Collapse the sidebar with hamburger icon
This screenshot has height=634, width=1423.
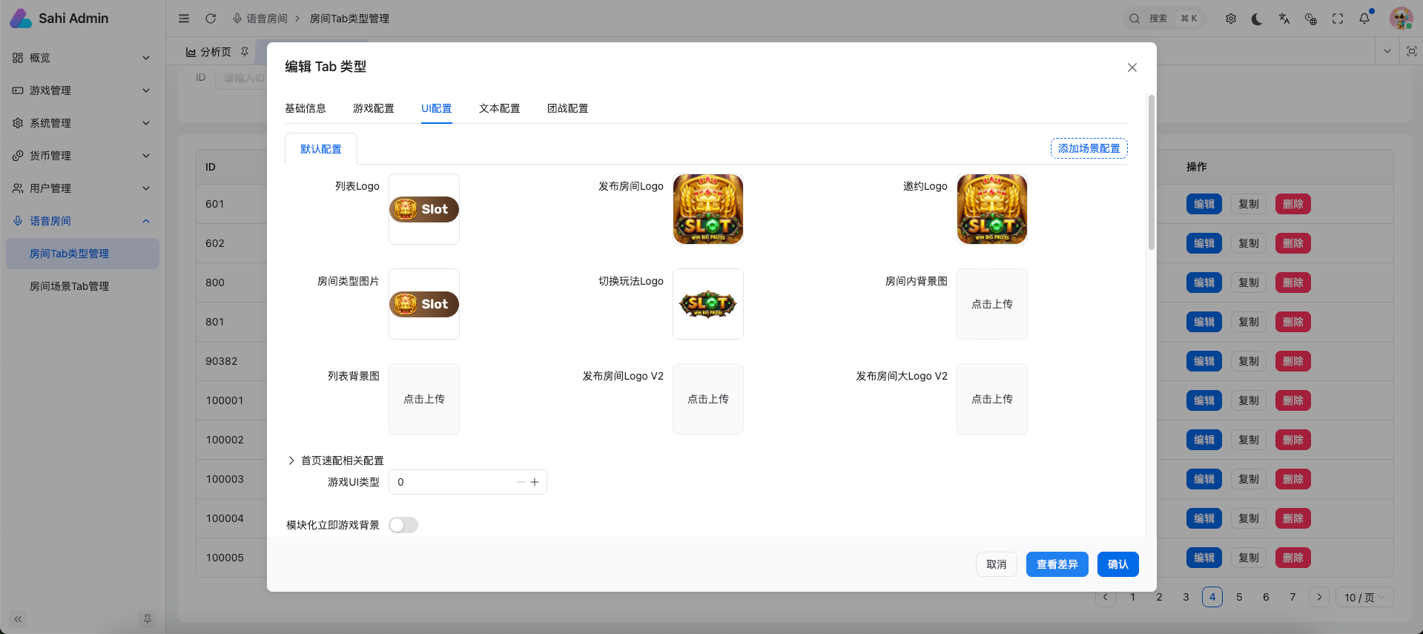pyautogui.click(x=184, y=19)
